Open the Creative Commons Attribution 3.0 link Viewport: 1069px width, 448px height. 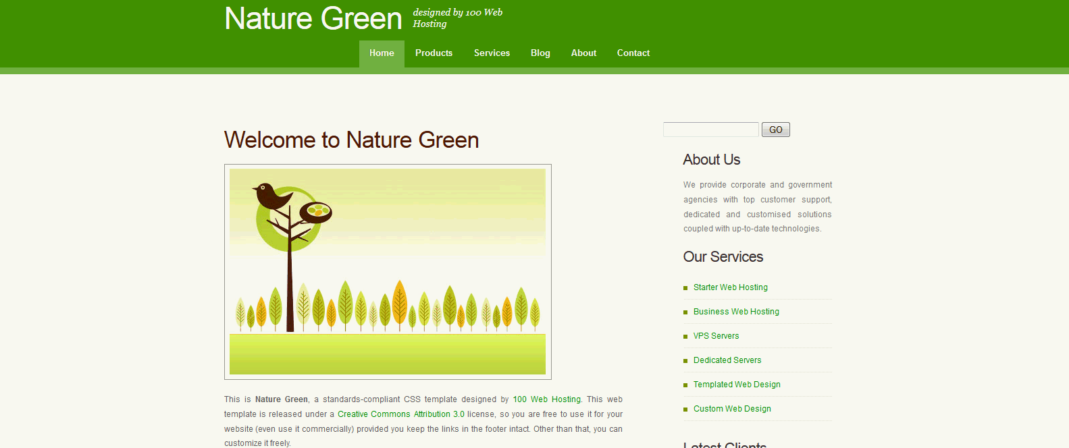pyautogui.click(x=401, y=414)
